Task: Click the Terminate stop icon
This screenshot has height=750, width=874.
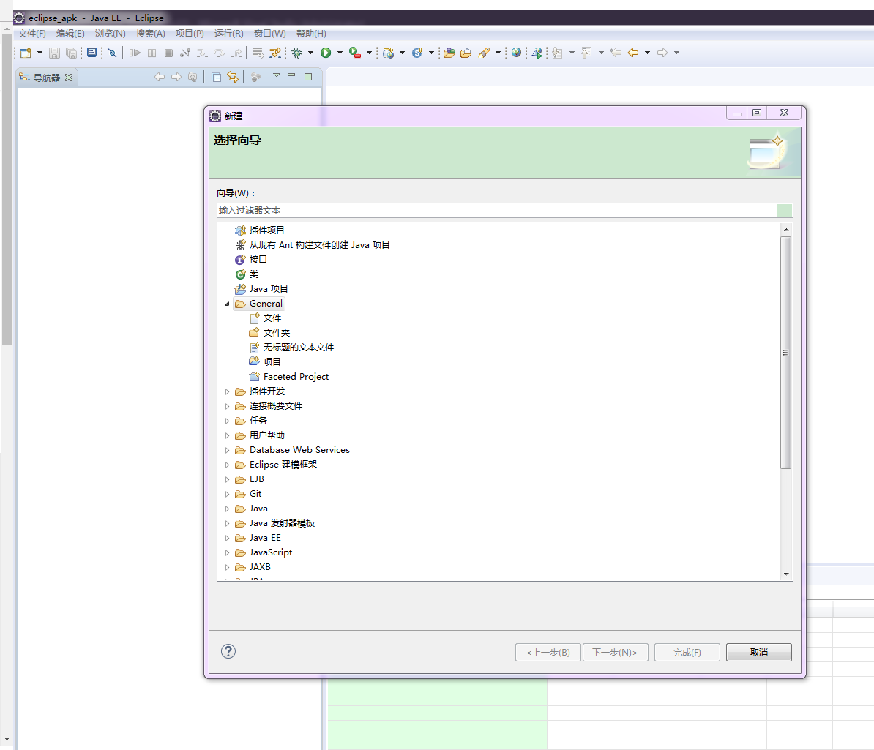Action: pos(168,53)
